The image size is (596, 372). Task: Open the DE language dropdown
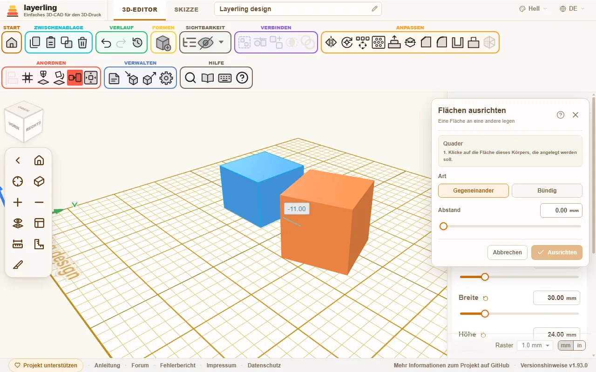(569, 9)
